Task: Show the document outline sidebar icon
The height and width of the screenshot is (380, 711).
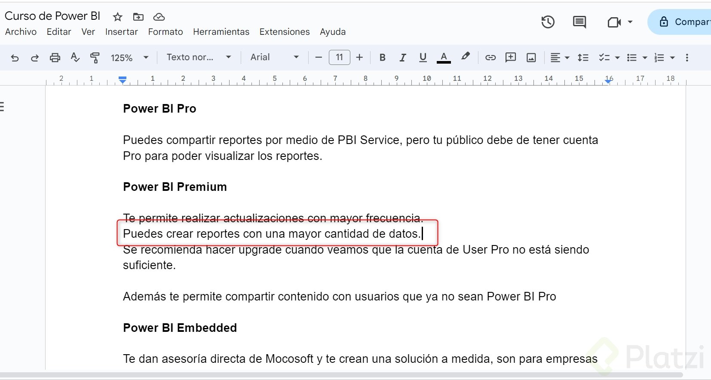Action: pos(2,107)
